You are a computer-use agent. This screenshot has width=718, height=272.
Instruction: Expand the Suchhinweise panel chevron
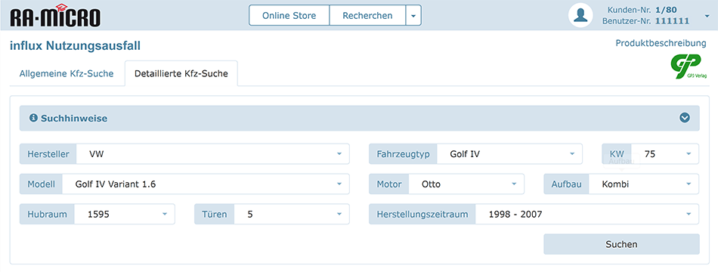(685, 118)
